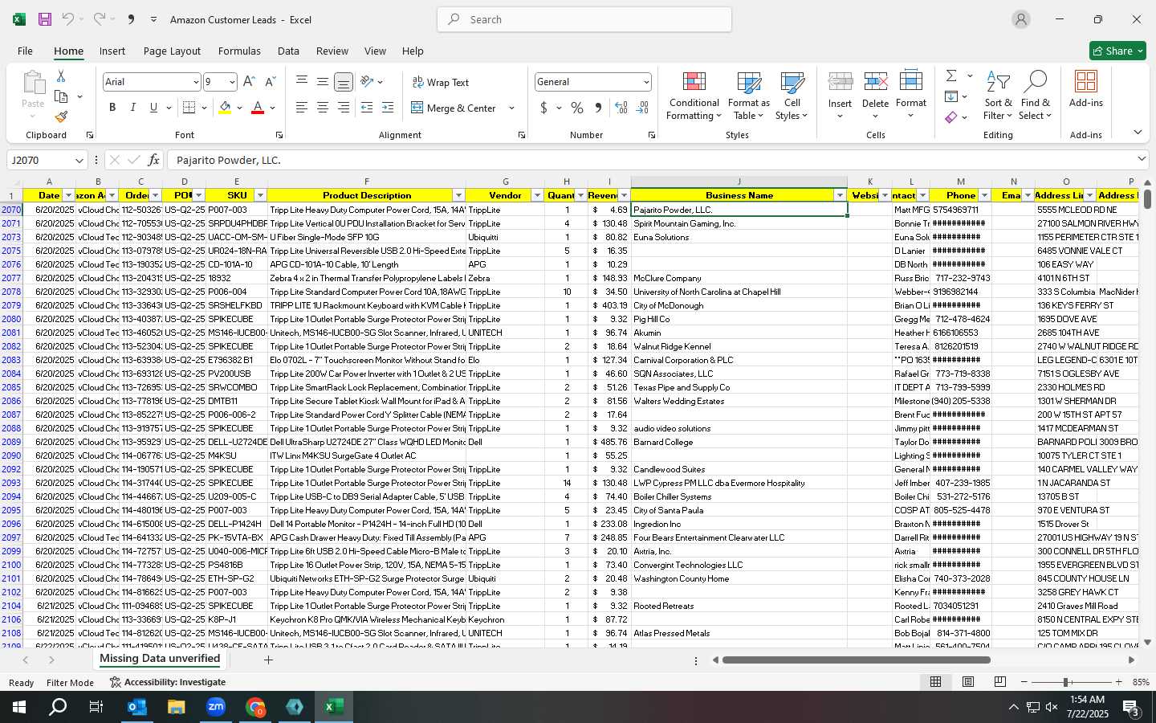1156x723 pixels.
Task: Open the font size dropdown
Action: [232, 82]
